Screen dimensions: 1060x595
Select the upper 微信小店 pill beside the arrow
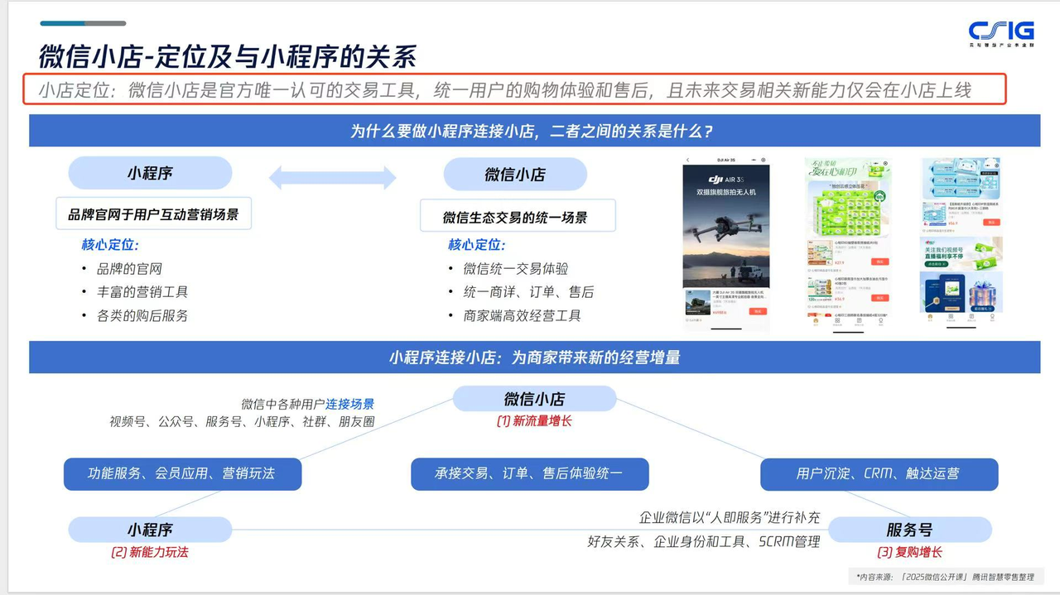tap(515, 175)
